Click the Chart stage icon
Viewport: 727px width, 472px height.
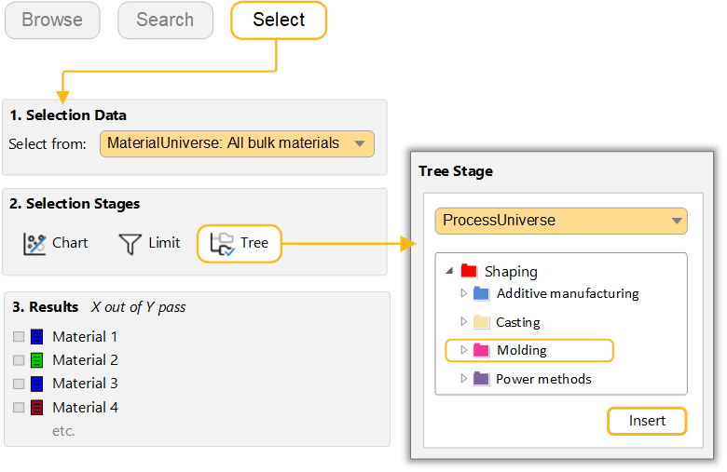pos(34,244)
